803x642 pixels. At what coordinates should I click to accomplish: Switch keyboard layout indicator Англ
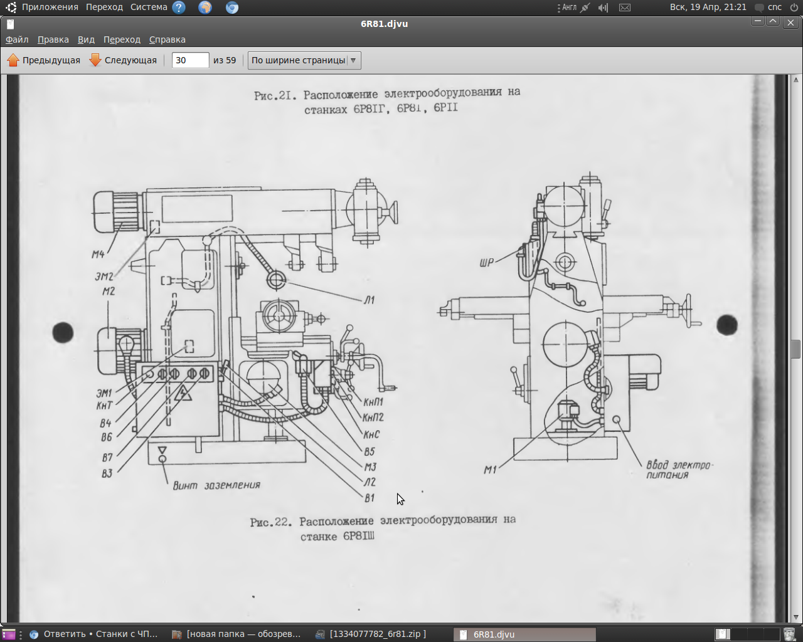tap(568, 8)
